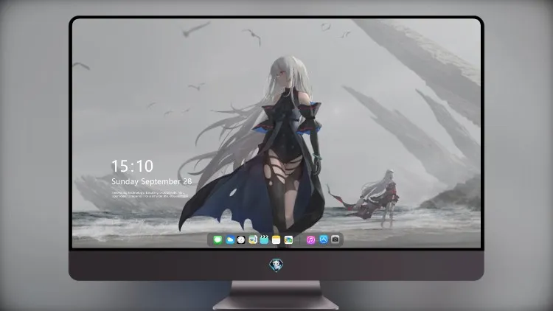
Task: Open the clapperboard video app in dock
Action: click(x=264, y=240)
